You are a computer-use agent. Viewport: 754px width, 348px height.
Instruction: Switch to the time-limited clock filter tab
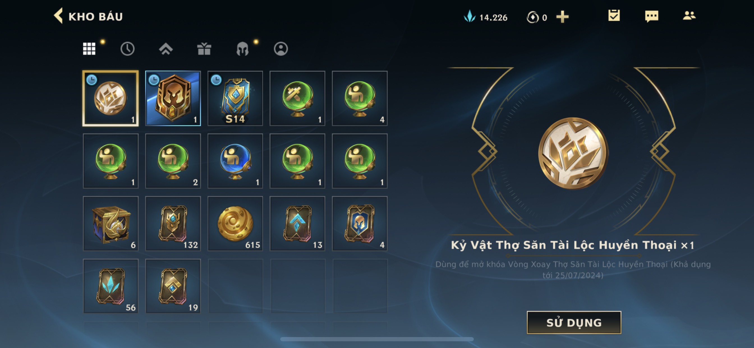127,48
